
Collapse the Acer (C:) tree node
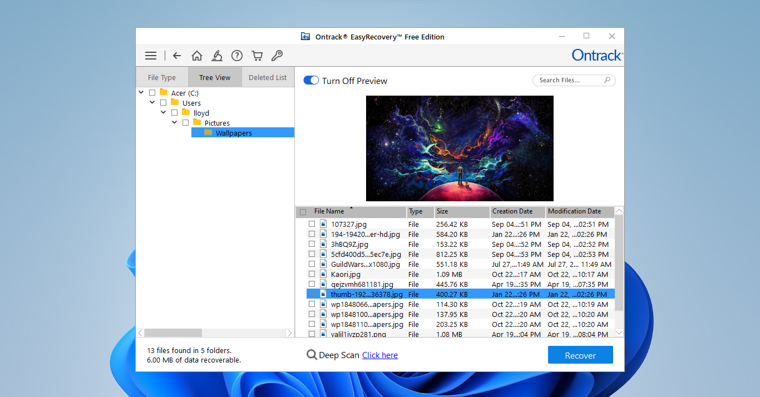(x=141, y=92)
